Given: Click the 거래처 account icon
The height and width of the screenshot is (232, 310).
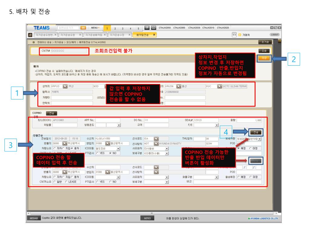Looking at the screenshot, I should 240,35.
